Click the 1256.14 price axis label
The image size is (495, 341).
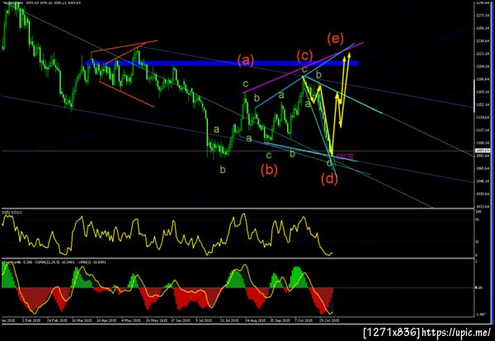click(x=483, y=28)
